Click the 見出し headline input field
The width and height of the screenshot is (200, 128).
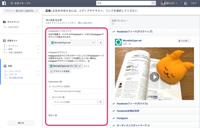76,120
